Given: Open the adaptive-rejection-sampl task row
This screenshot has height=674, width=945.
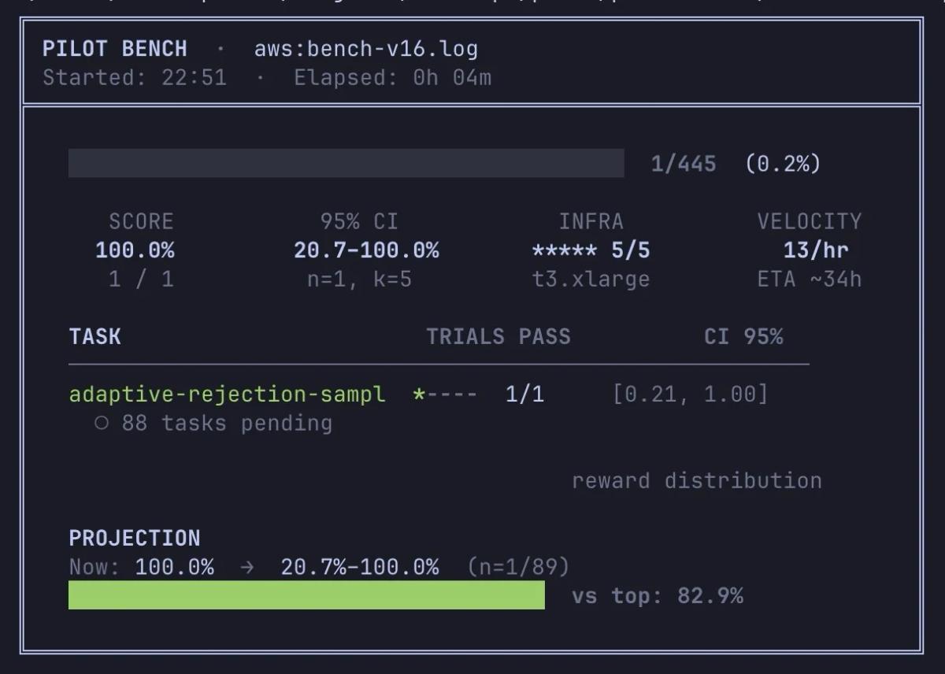Looking at the screenshot, I should [227, 394].
